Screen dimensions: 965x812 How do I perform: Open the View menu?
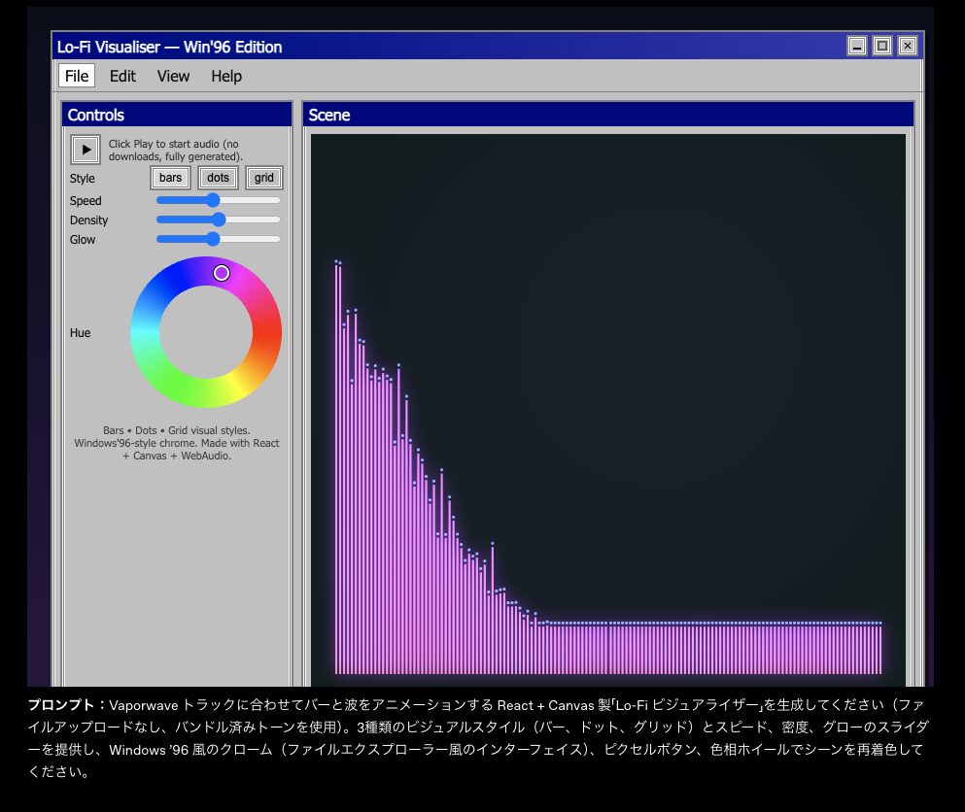173,77
